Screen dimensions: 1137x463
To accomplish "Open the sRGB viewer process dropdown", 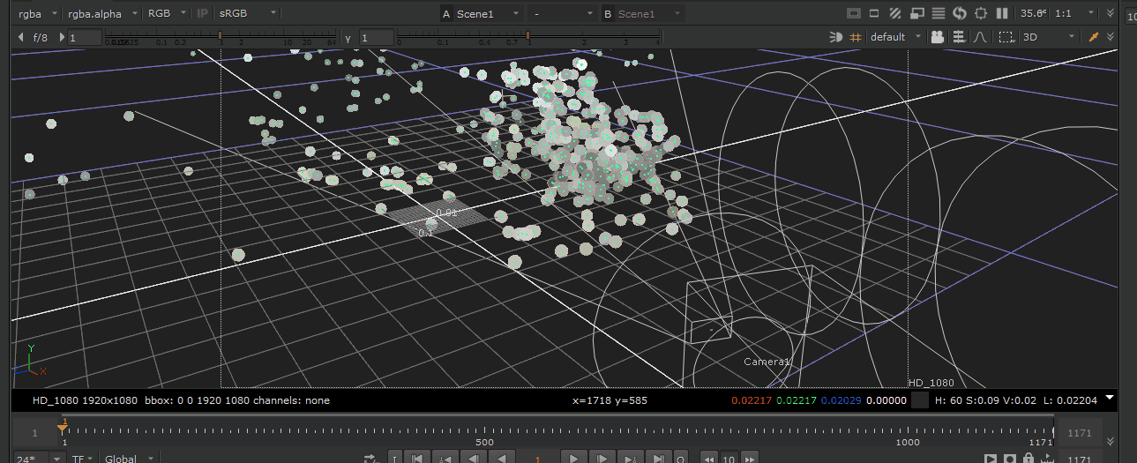I will [247, 13].
